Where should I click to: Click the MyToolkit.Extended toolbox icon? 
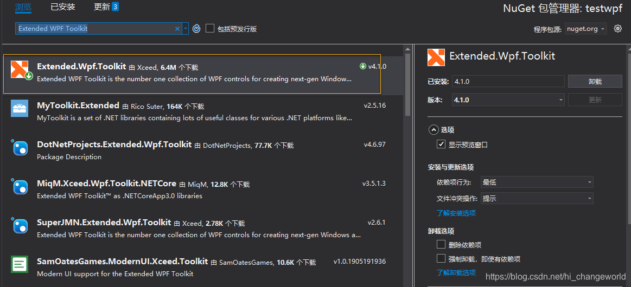pos(20,108)
